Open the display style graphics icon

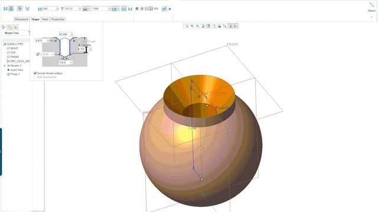coord(208,26)
